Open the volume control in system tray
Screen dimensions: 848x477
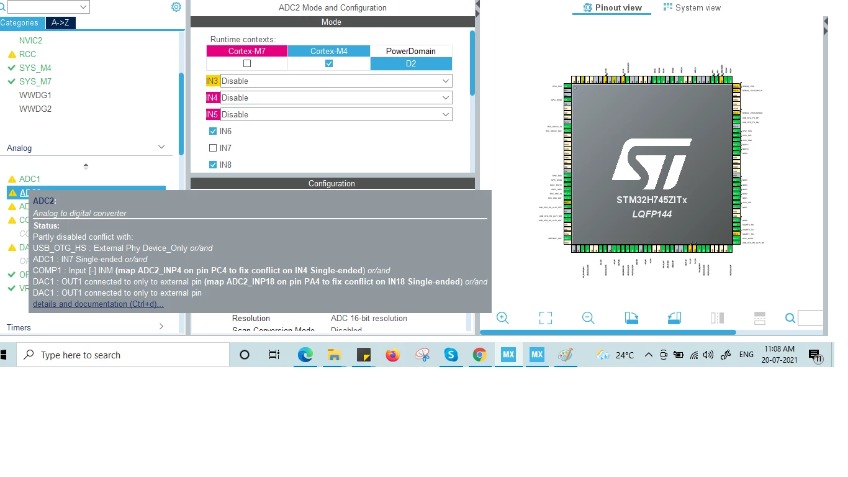708,355
